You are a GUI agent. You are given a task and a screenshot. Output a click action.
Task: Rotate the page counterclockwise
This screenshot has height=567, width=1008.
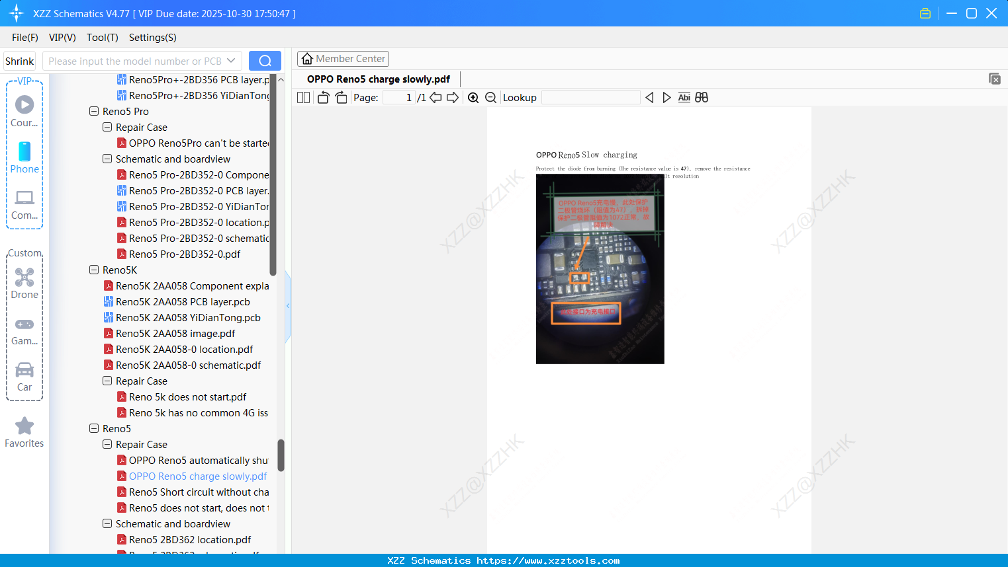(323, 98)
